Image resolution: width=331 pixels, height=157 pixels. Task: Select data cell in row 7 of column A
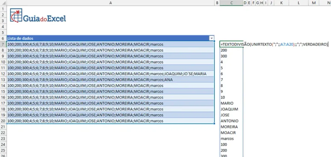pos(110,44)
